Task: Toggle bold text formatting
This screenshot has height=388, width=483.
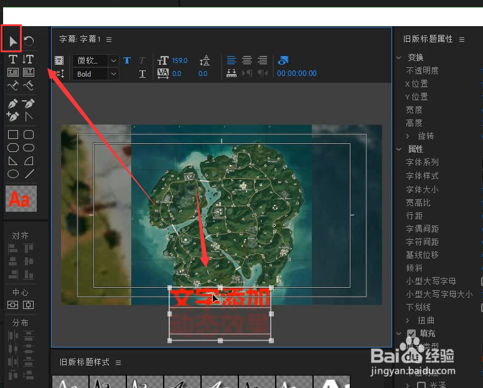Action: 127,60
